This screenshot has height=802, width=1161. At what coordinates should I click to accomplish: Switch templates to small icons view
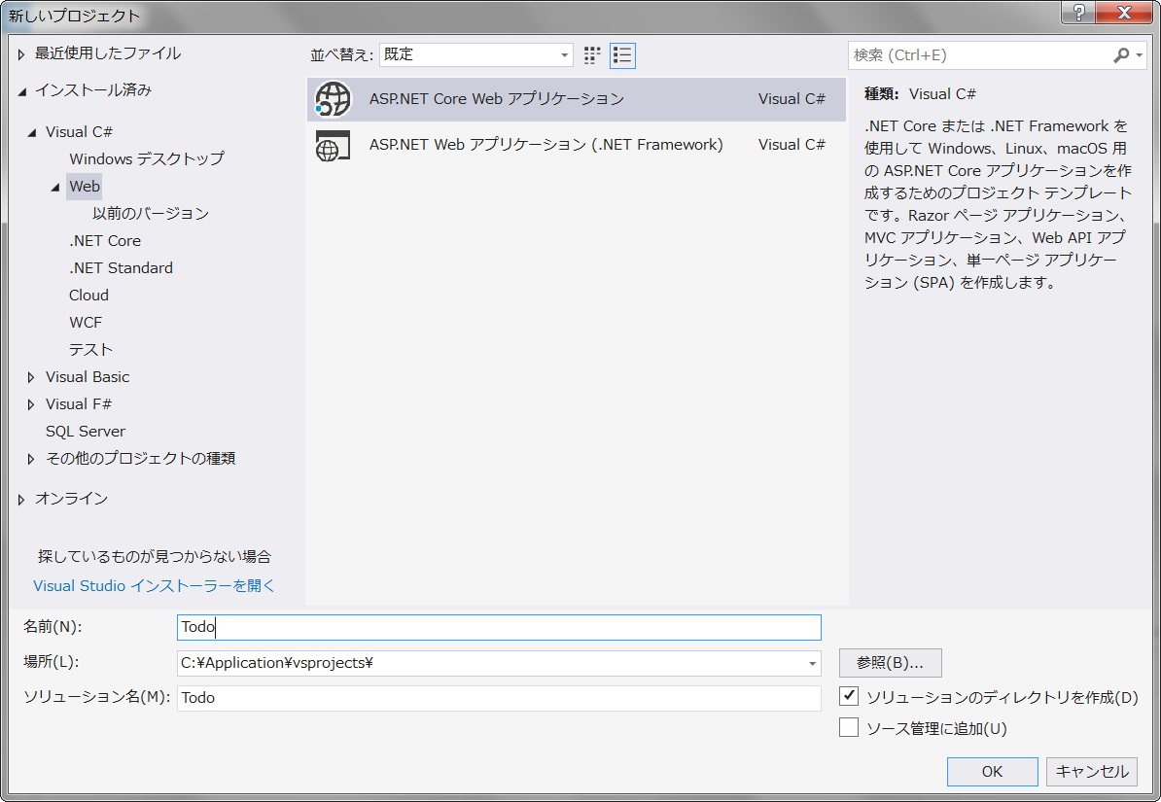(x=591, y=55)
